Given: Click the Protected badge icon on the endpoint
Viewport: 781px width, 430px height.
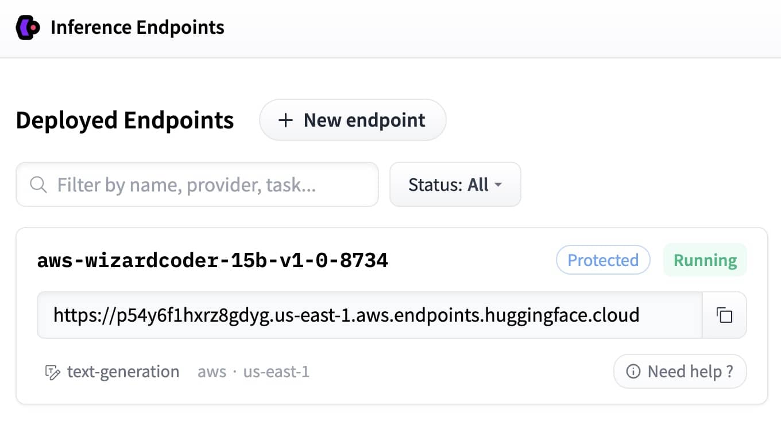Looking at the screenshot, I should tap(603, 260).
